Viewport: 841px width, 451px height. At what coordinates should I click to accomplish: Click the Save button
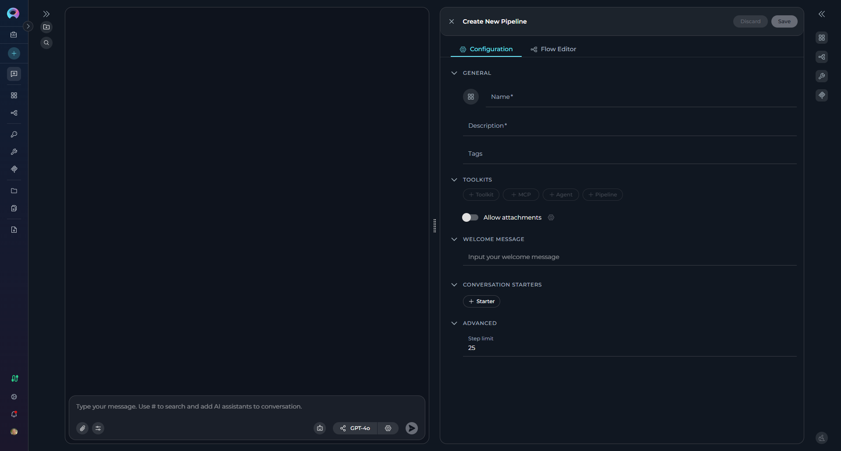tap(784, 21)
